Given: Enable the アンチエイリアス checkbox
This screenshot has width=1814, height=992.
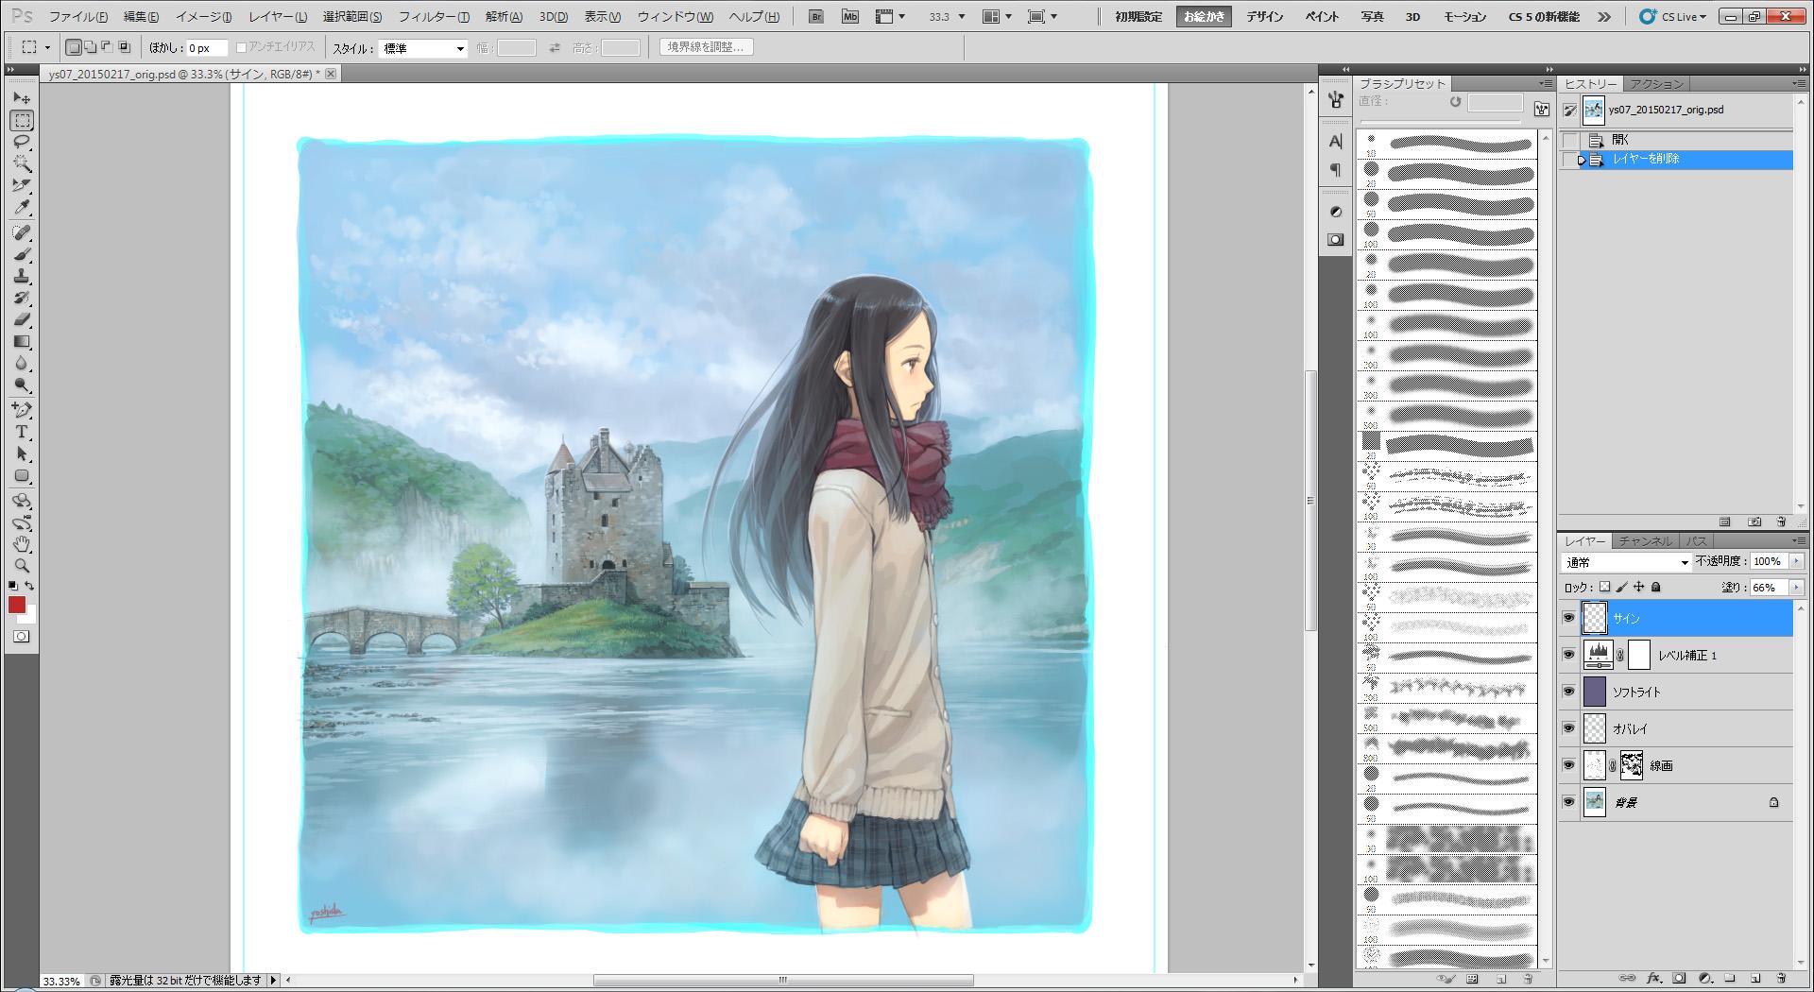Looking at the screenshot, I should coord(241,47).
